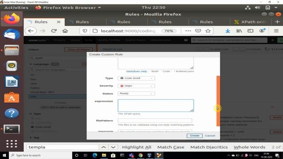
Task: Reload the current Firefox page
Action: (54, 31)
